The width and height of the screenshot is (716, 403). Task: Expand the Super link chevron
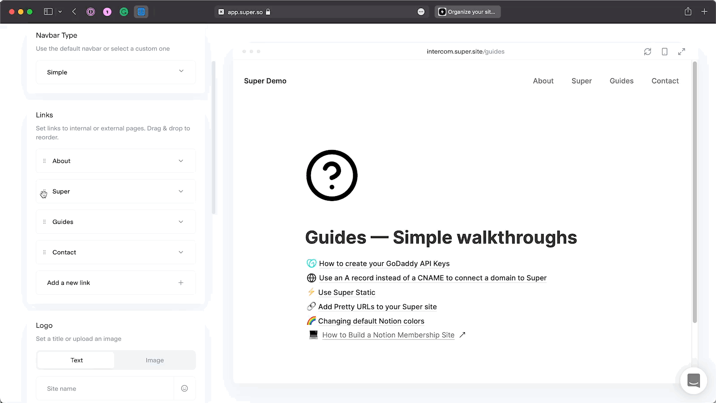[181, 191]
